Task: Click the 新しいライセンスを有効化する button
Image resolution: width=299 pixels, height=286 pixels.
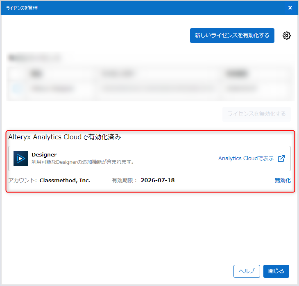Action: (x=232, y=36)
